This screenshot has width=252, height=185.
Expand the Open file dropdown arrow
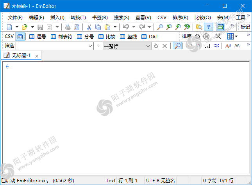tap(32, 27)
